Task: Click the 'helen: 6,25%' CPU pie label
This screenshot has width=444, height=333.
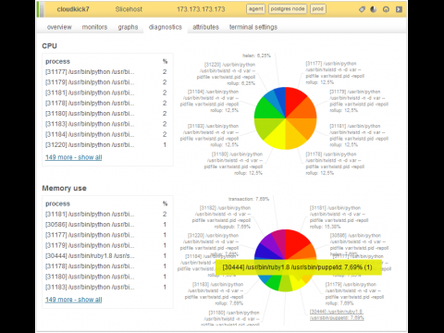Action: point(256,55)
